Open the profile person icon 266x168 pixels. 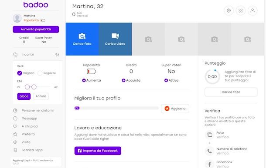pos(252,11)
